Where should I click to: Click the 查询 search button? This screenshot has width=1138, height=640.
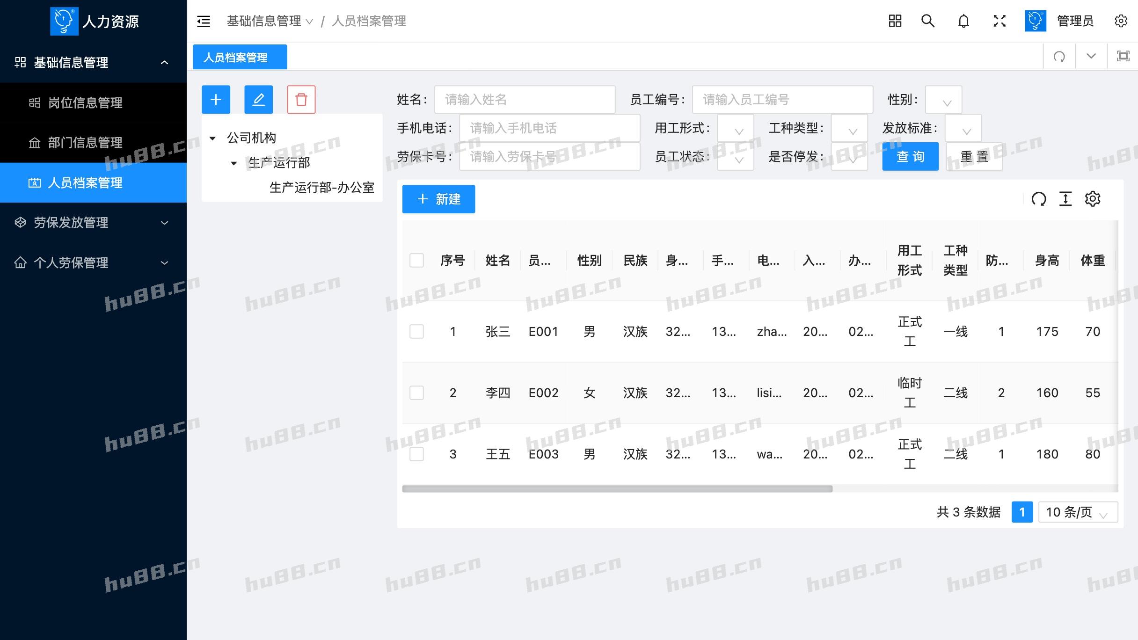click(x=910, y=156)
